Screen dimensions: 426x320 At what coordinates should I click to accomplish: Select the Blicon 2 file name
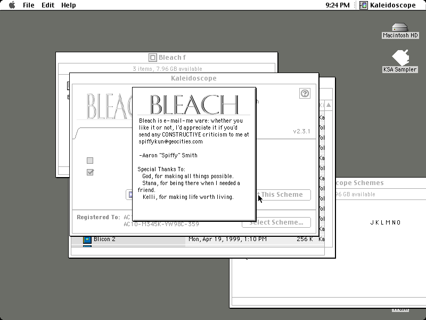click(x=104, y=239)
